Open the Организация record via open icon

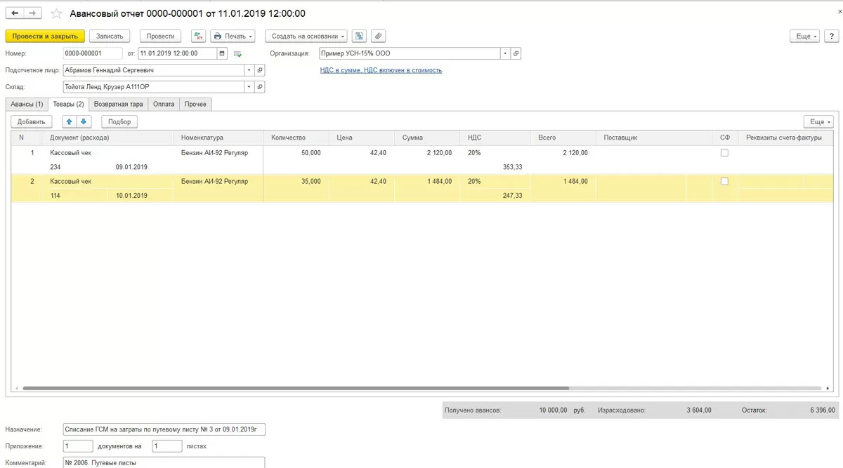pyautogui.click(x=516, y=53)
